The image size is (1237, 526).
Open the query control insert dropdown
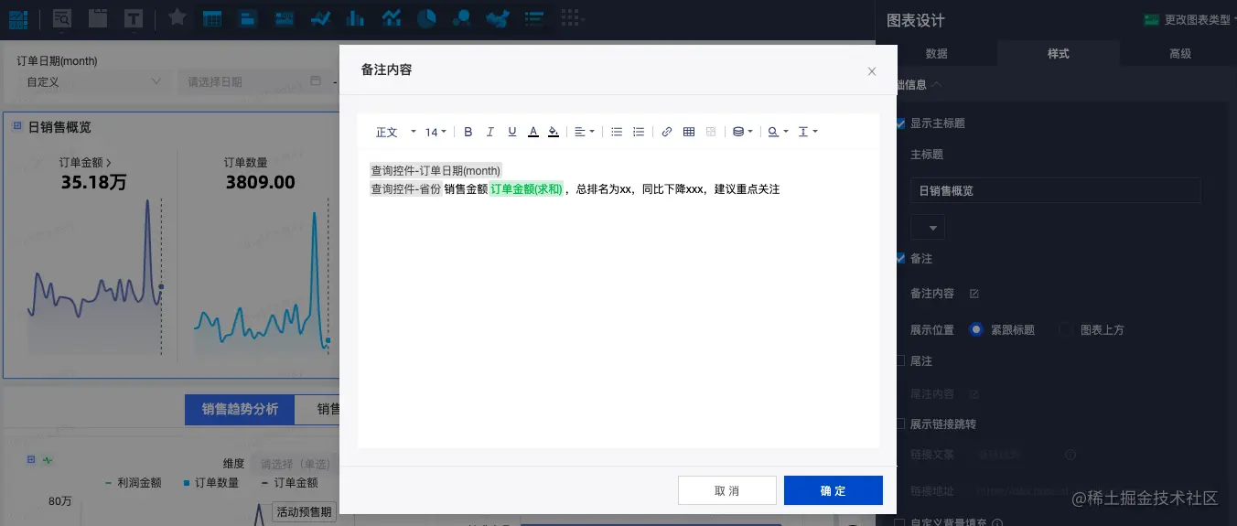(x=778, y=132)
